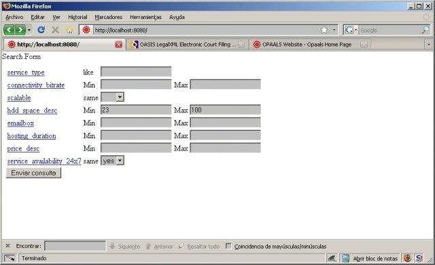The image size is (435, 265).
Task: Click the search magnifier icon
Action: point(425,30)
